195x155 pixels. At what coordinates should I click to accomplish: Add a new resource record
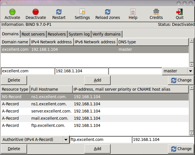click(97, 149)
